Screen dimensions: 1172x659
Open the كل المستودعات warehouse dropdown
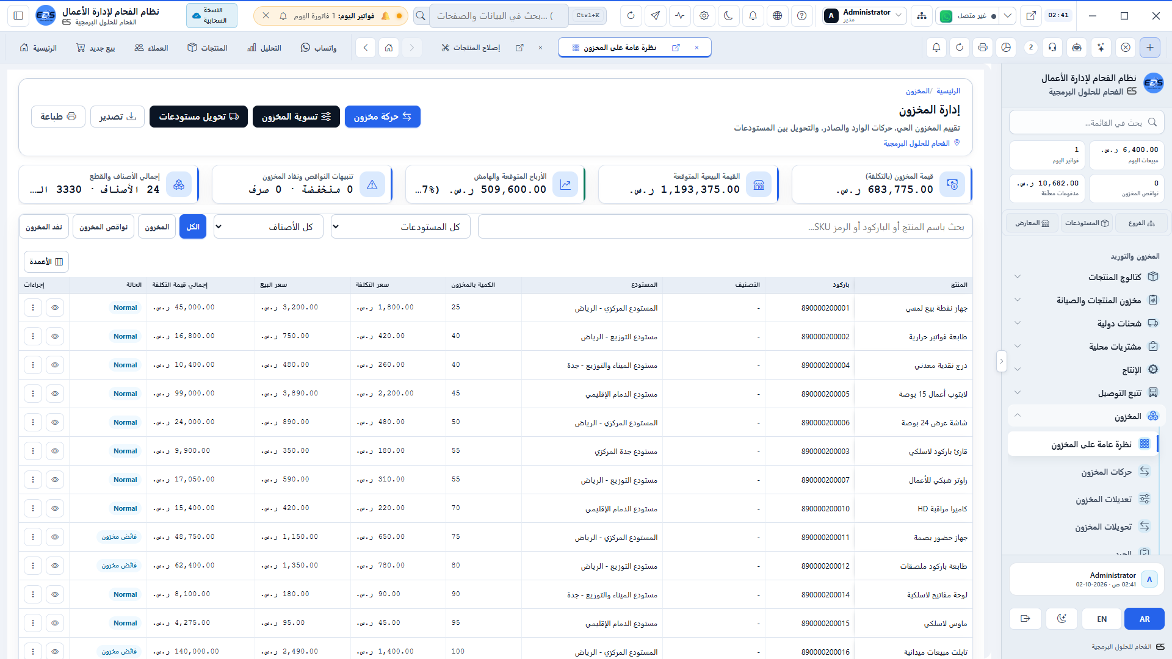coord(400,226)
